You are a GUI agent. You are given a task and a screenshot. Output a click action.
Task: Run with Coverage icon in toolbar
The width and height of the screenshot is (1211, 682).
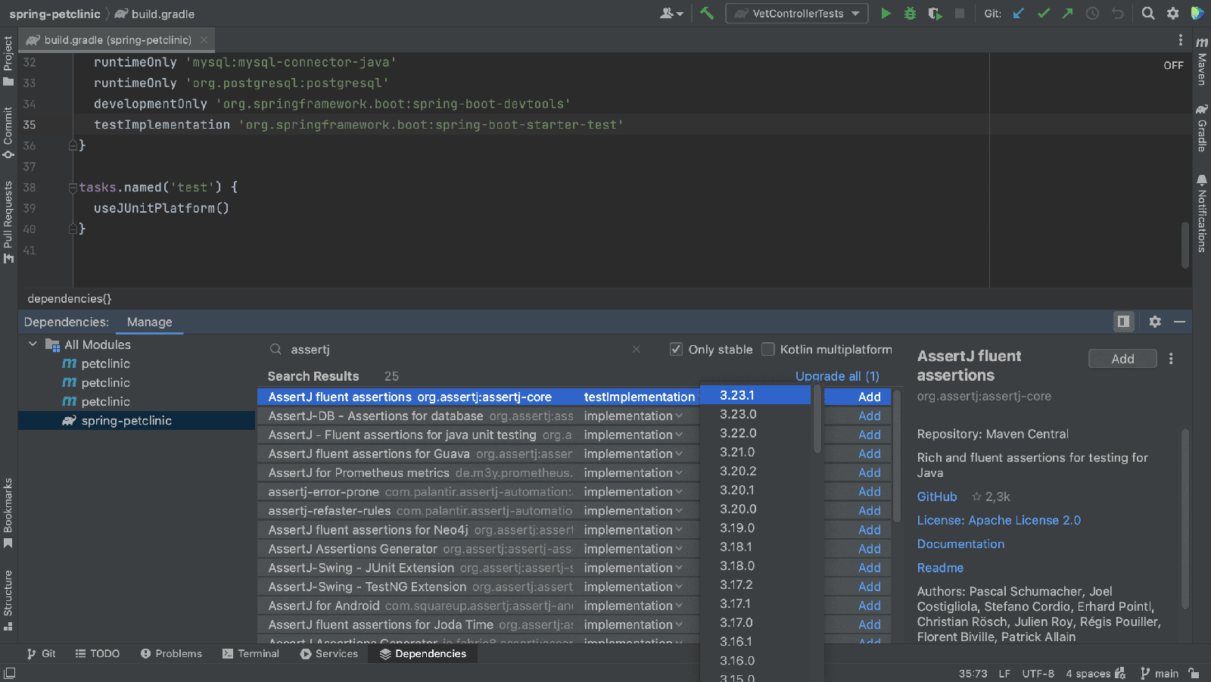point(935,13)
